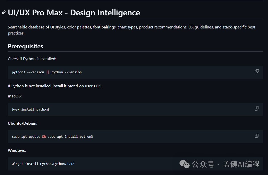
Task: Click the 'Check if Python is installed:' text
Action: [32, 59]
